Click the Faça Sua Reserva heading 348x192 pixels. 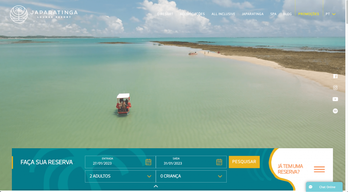47,162
